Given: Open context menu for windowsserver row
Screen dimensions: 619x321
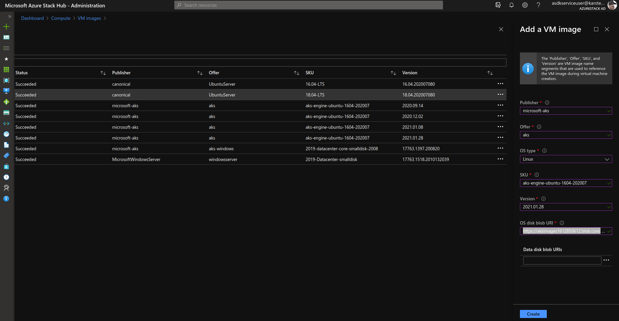Looking at the screenshot, I should tap(500, 159).
